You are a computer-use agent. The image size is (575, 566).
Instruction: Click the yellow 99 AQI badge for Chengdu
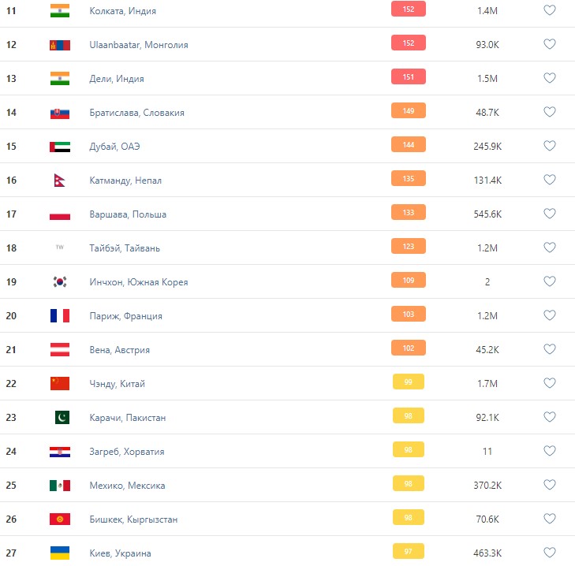pos(408,382)
